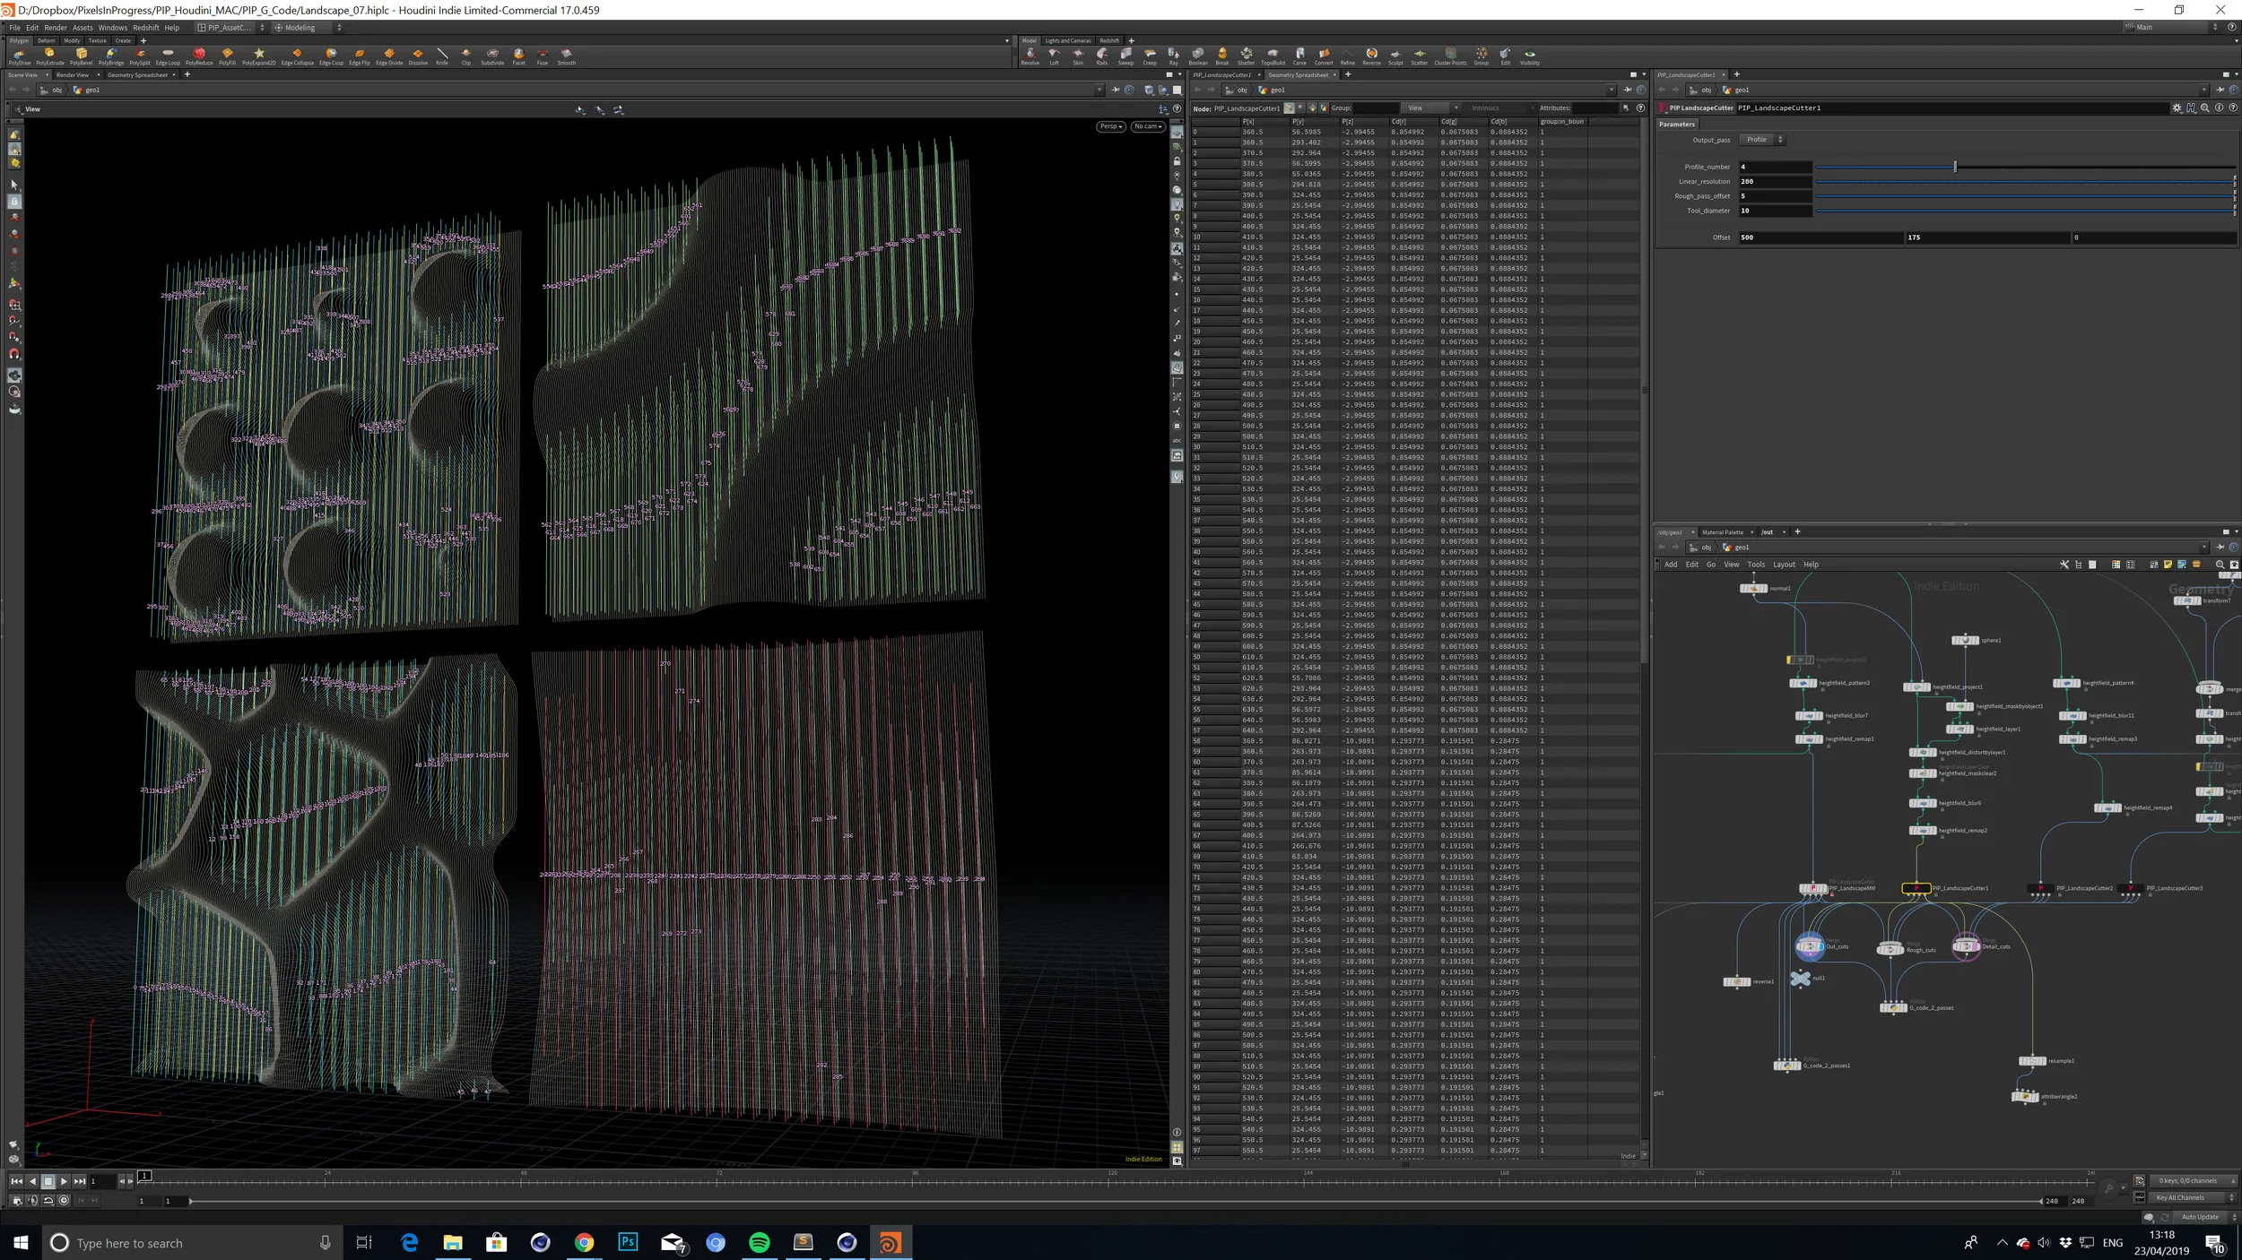Select the Boolean shelf tool

click(1198, 56)
